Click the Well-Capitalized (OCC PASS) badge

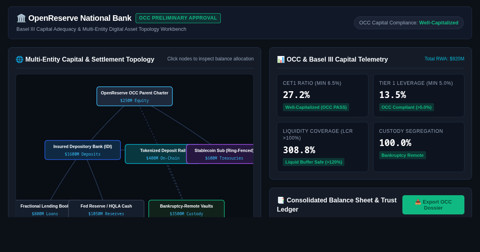(316, 107)
